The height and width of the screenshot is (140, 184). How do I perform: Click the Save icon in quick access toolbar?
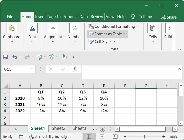click(6, 57)
